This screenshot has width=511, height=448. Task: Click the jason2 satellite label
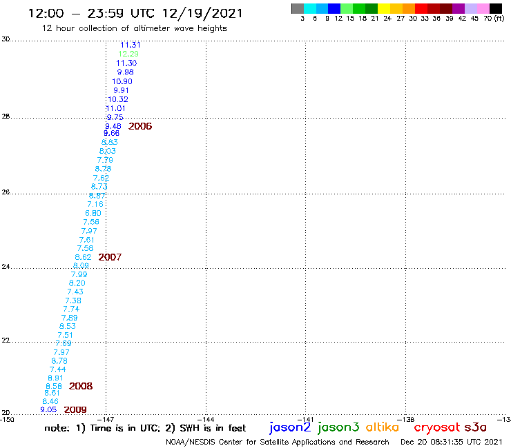point(290,427)
